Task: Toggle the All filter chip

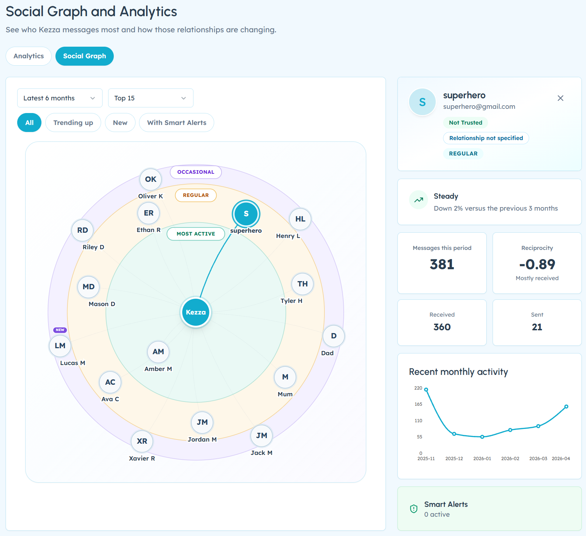Action: pos(29,123)
